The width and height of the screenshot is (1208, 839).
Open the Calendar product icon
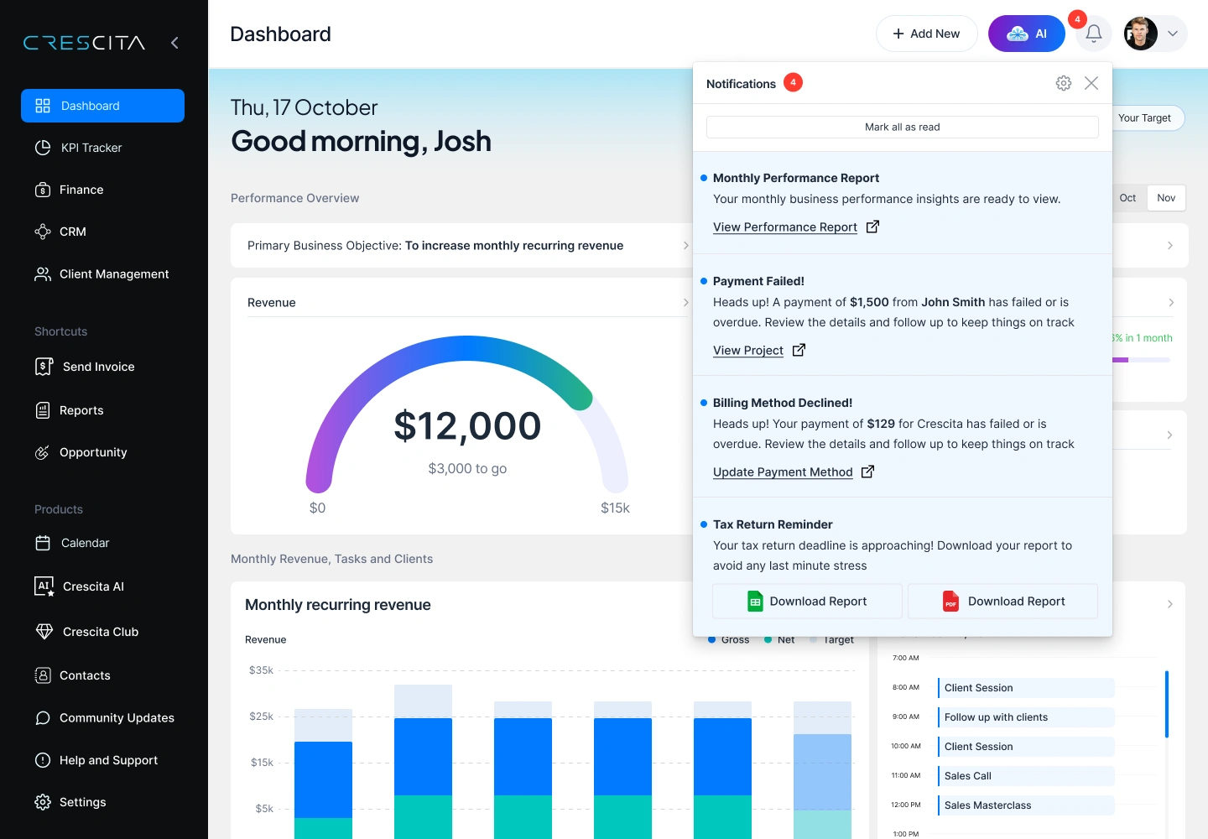(44, 543)
